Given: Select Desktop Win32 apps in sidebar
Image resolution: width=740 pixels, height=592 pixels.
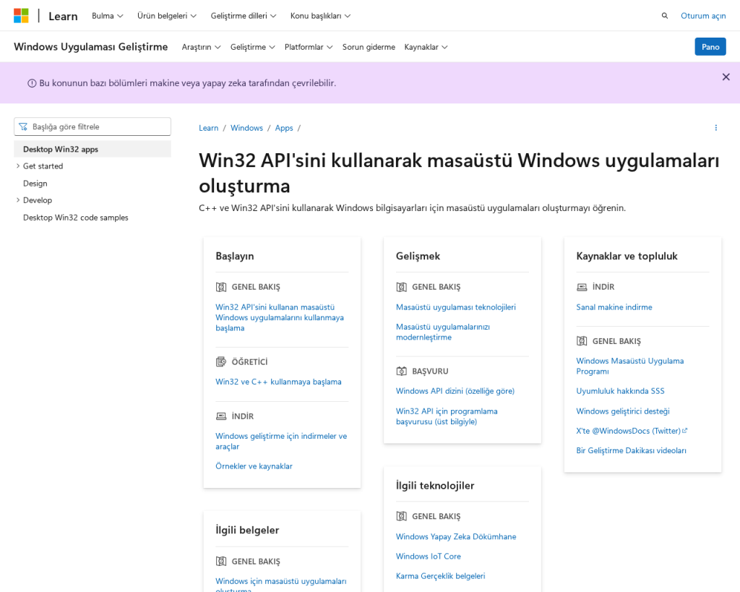Looking at the screenshot, I should click(92, 149).
